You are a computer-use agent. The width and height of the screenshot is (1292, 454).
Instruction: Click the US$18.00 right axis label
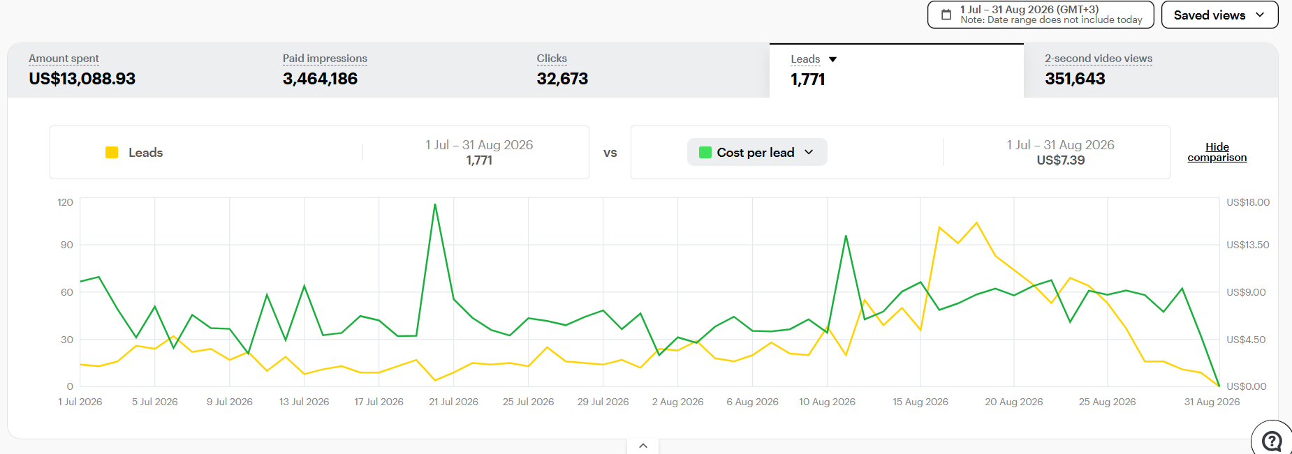point(1248,202)
